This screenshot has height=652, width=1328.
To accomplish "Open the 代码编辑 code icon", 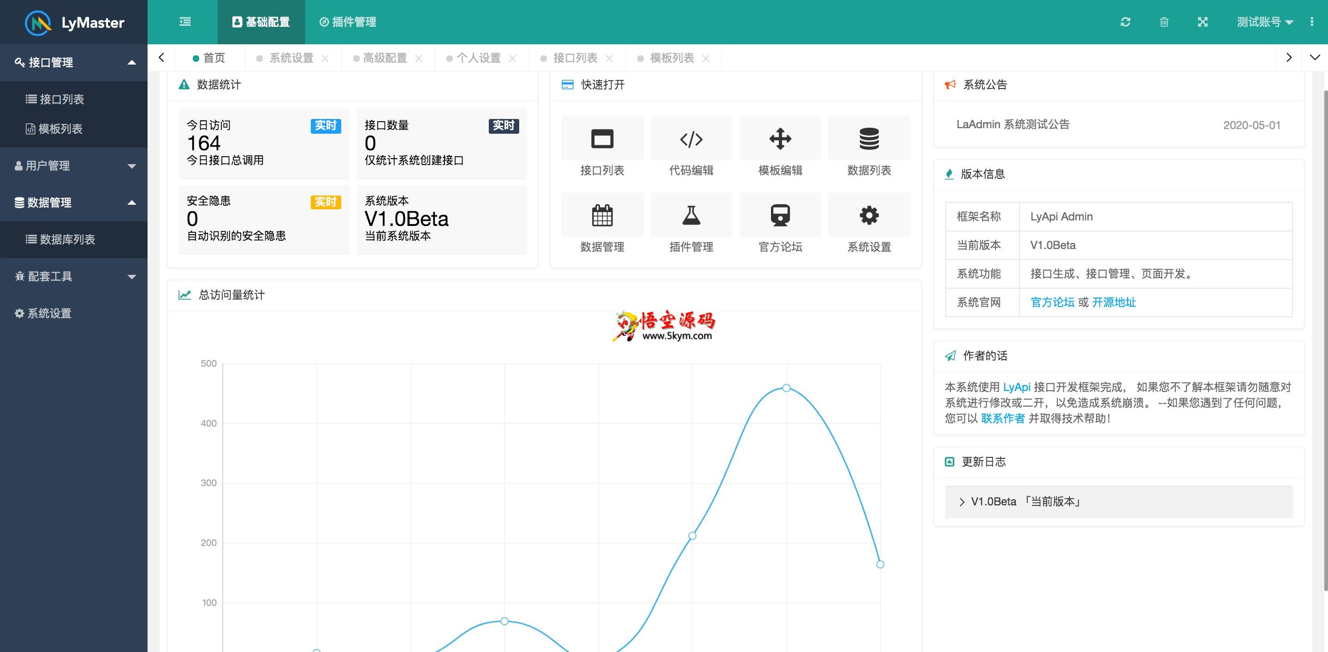I will 691,139.
